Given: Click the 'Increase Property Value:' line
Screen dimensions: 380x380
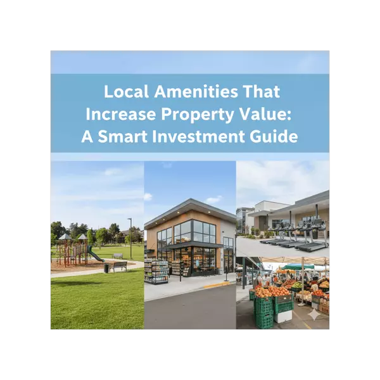Looking at the screenshot, I should pyautogui.click(x=188, y=114).
